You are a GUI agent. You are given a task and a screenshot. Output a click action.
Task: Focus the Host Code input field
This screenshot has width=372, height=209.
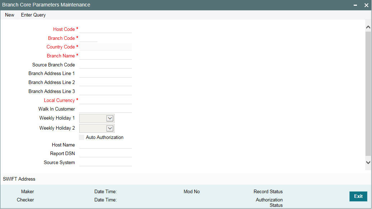(x=105, y=29)
